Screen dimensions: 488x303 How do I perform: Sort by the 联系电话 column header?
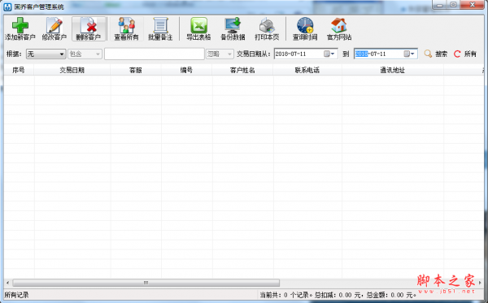(307, 70)
